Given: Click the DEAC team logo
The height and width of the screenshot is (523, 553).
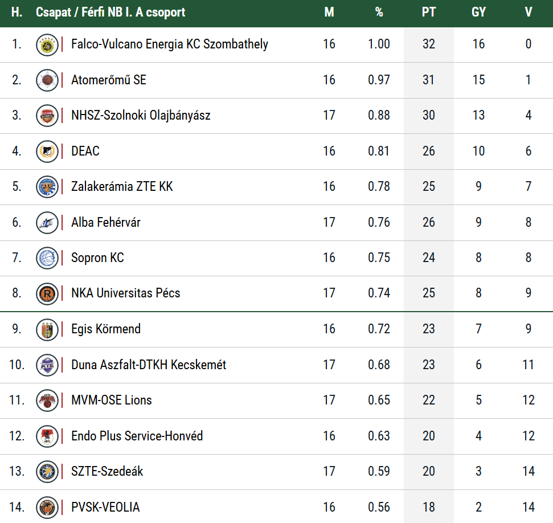Looking at the screenshot, I should click(x=47, y=152).
